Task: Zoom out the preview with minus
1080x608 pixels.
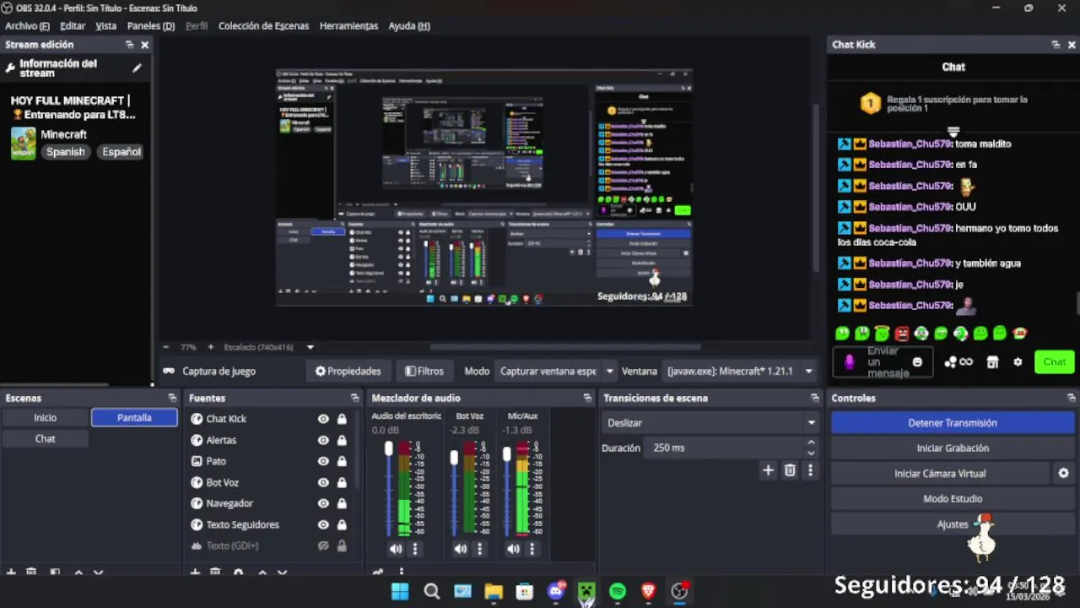Action: point(165,347)
